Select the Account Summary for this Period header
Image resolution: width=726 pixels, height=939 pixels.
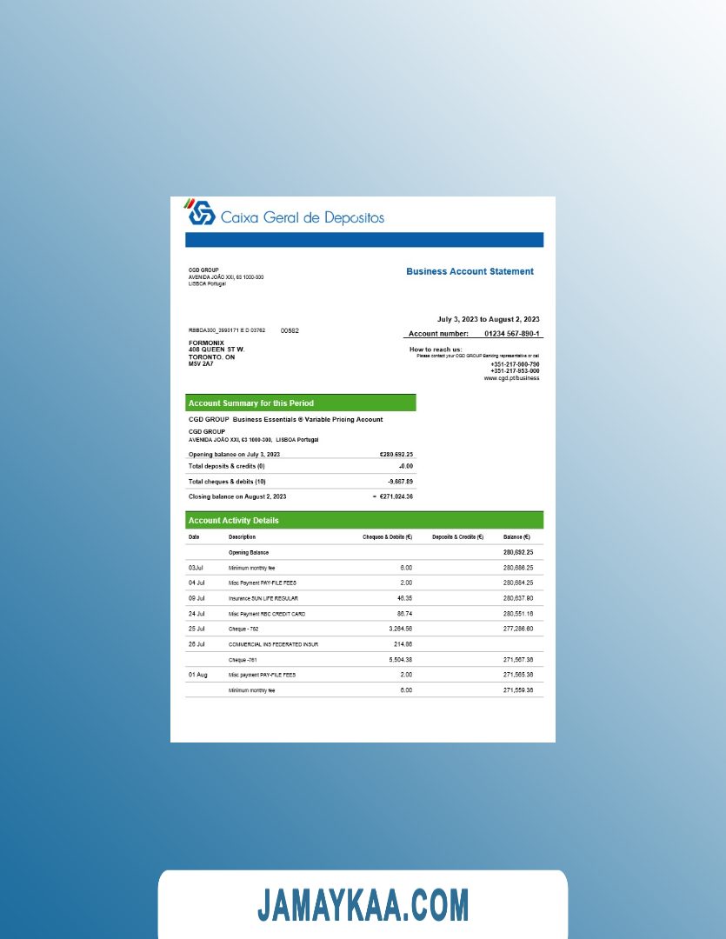251,403
